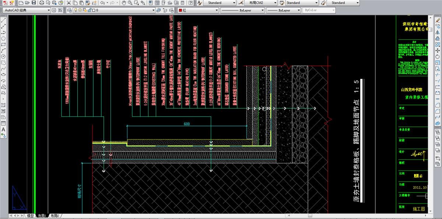Switch to the 模型 tab
This screenshot has width=442, height=219.
(x=30, y=216)
